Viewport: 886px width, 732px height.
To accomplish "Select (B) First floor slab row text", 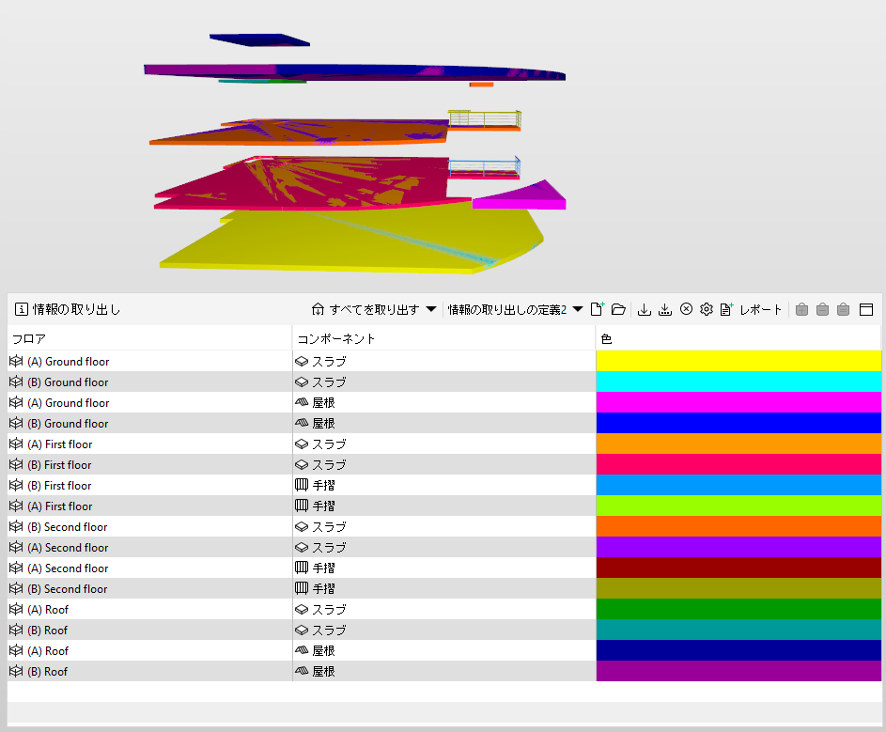I will (x=59, y=464).
